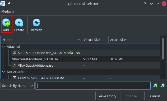Click the search previous match icon
167x101 pixels.
point(155,86)
